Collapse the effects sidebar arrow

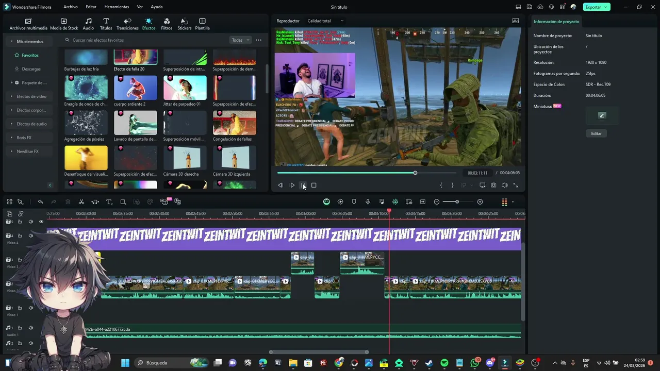pyautogui.click(x=50, y=185)
